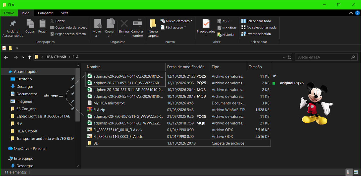Image resolution: width=361 pixels, height=176 pixels.
Task: Click the Pegar clipboard icon
Action: point(43,24)
